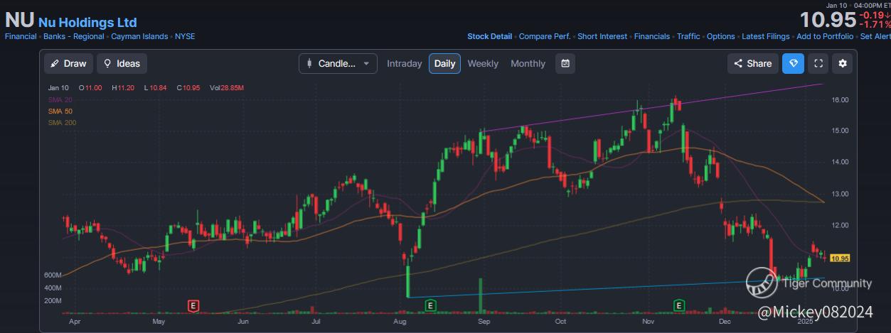Click the green E earnings marker near August
Viewport: 891px width, 333px height.
(x=430, y=306)
